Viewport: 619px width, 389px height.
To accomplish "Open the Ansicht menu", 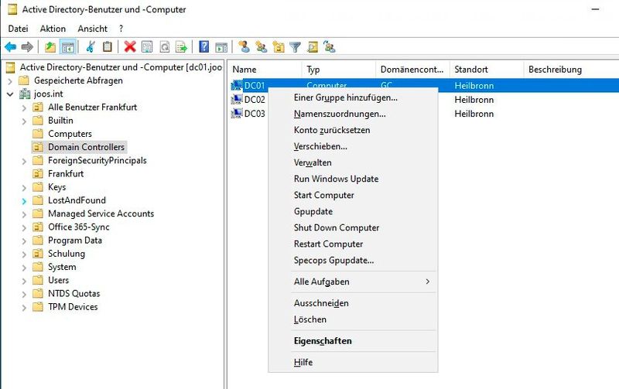I will [92, 29].
